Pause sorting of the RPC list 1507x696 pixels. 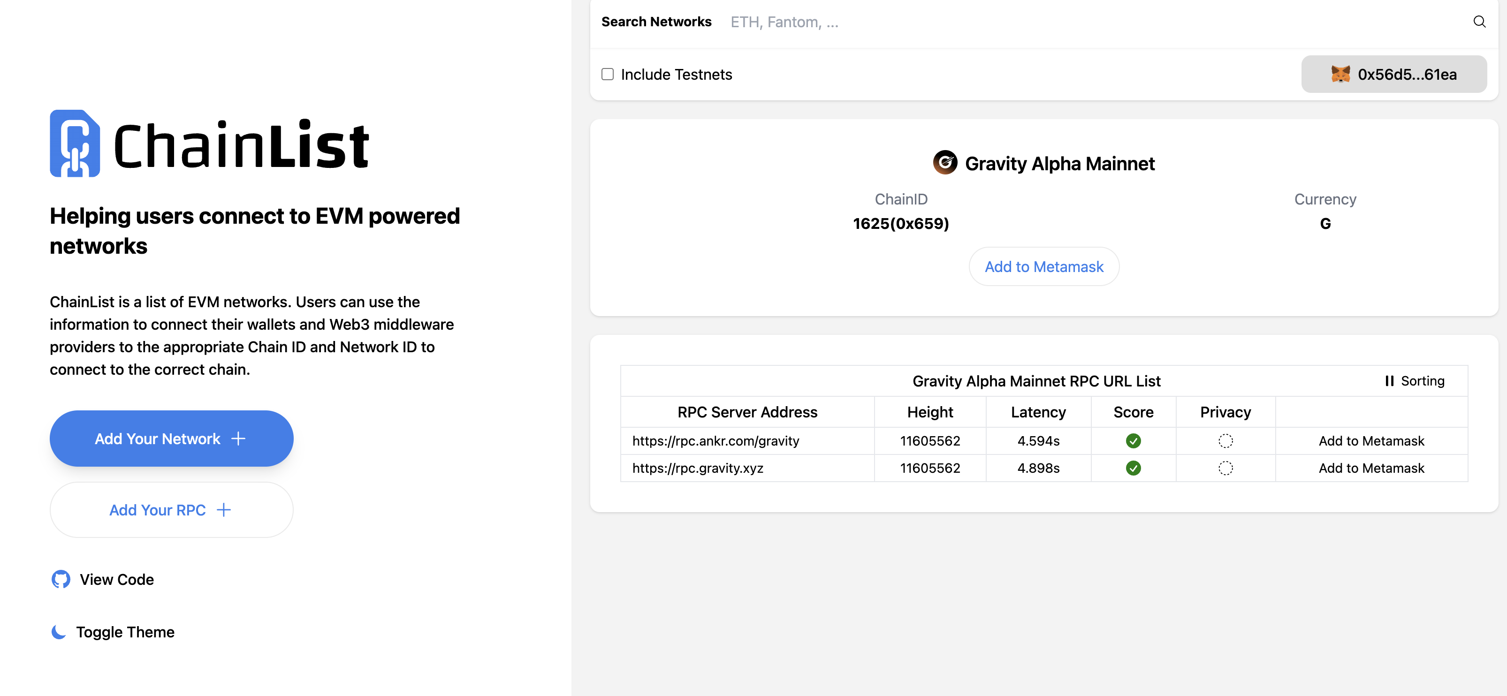pyautogui.click(x=1414, y=381)
